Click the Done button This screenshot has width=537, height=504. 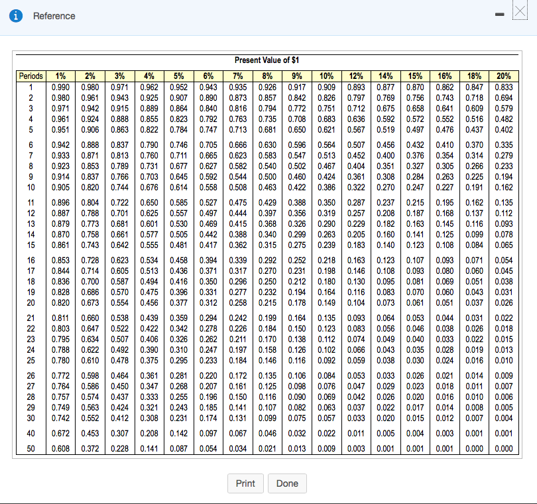click(x=287, y=483)
